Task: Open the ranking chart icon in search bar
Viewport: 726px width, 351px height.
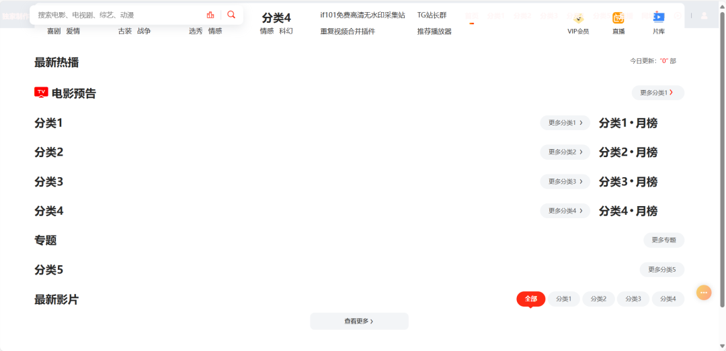Action: click(x=210, y=15)
